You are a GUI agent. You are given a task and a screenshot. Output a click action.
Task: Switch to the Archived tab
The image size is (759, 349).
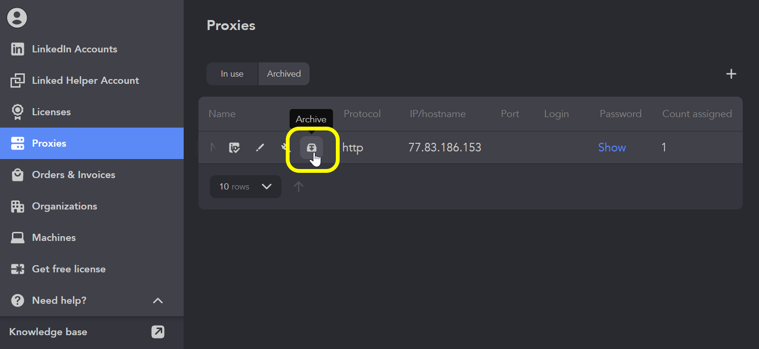[284, 74]
